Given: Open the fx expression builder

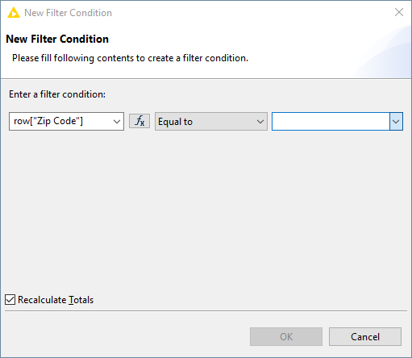Looking at the screenshot, I should [139, 121].
